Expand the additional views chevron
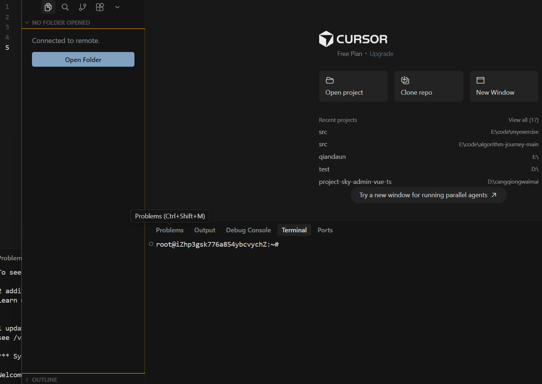This screenshot has height=384, width=542. (117, 7)
